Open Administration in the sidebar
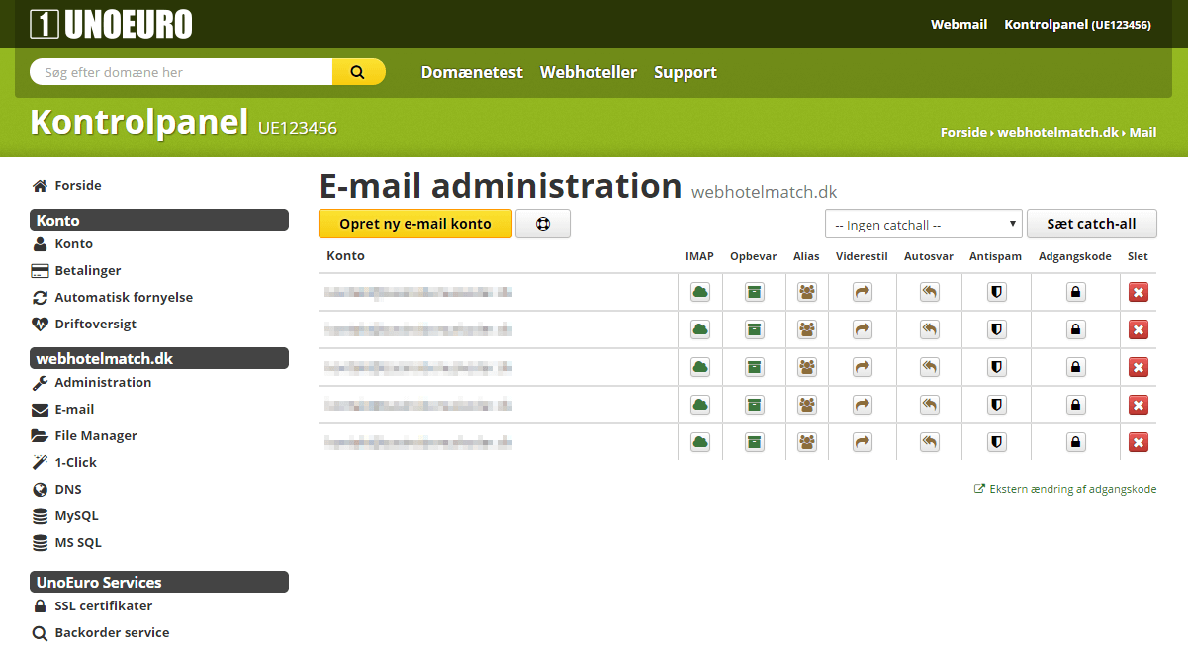 pyautogui.click(x=91, y=383)
